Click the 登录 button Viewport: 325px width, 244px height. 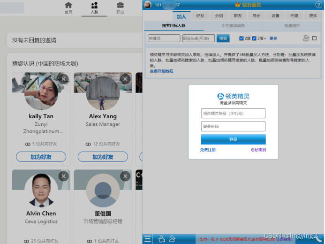[x=233, y=139]
